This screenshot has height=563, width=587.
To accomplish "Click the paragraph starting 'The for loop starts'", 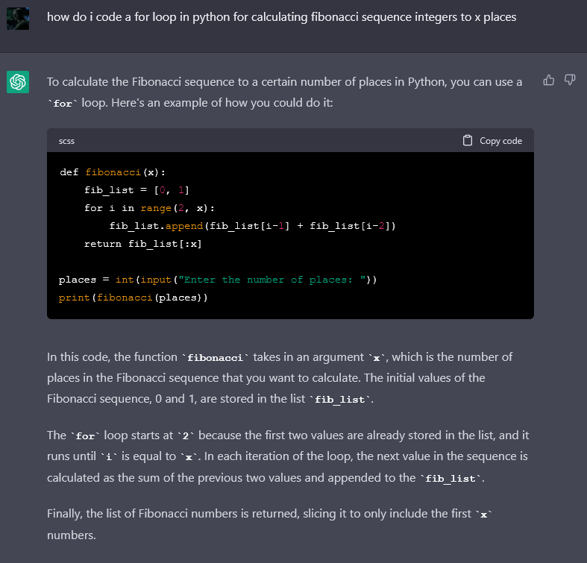I will pyautogui.click(x=288, y=456).
